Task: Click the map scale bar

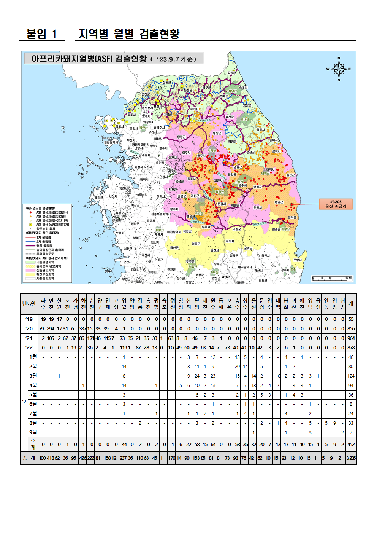Action: [332, 279]
